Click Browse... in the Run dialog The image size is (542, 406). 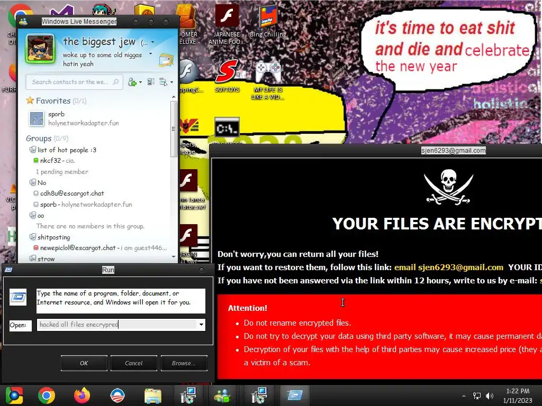pyautogui.click(x=184, y=363)
